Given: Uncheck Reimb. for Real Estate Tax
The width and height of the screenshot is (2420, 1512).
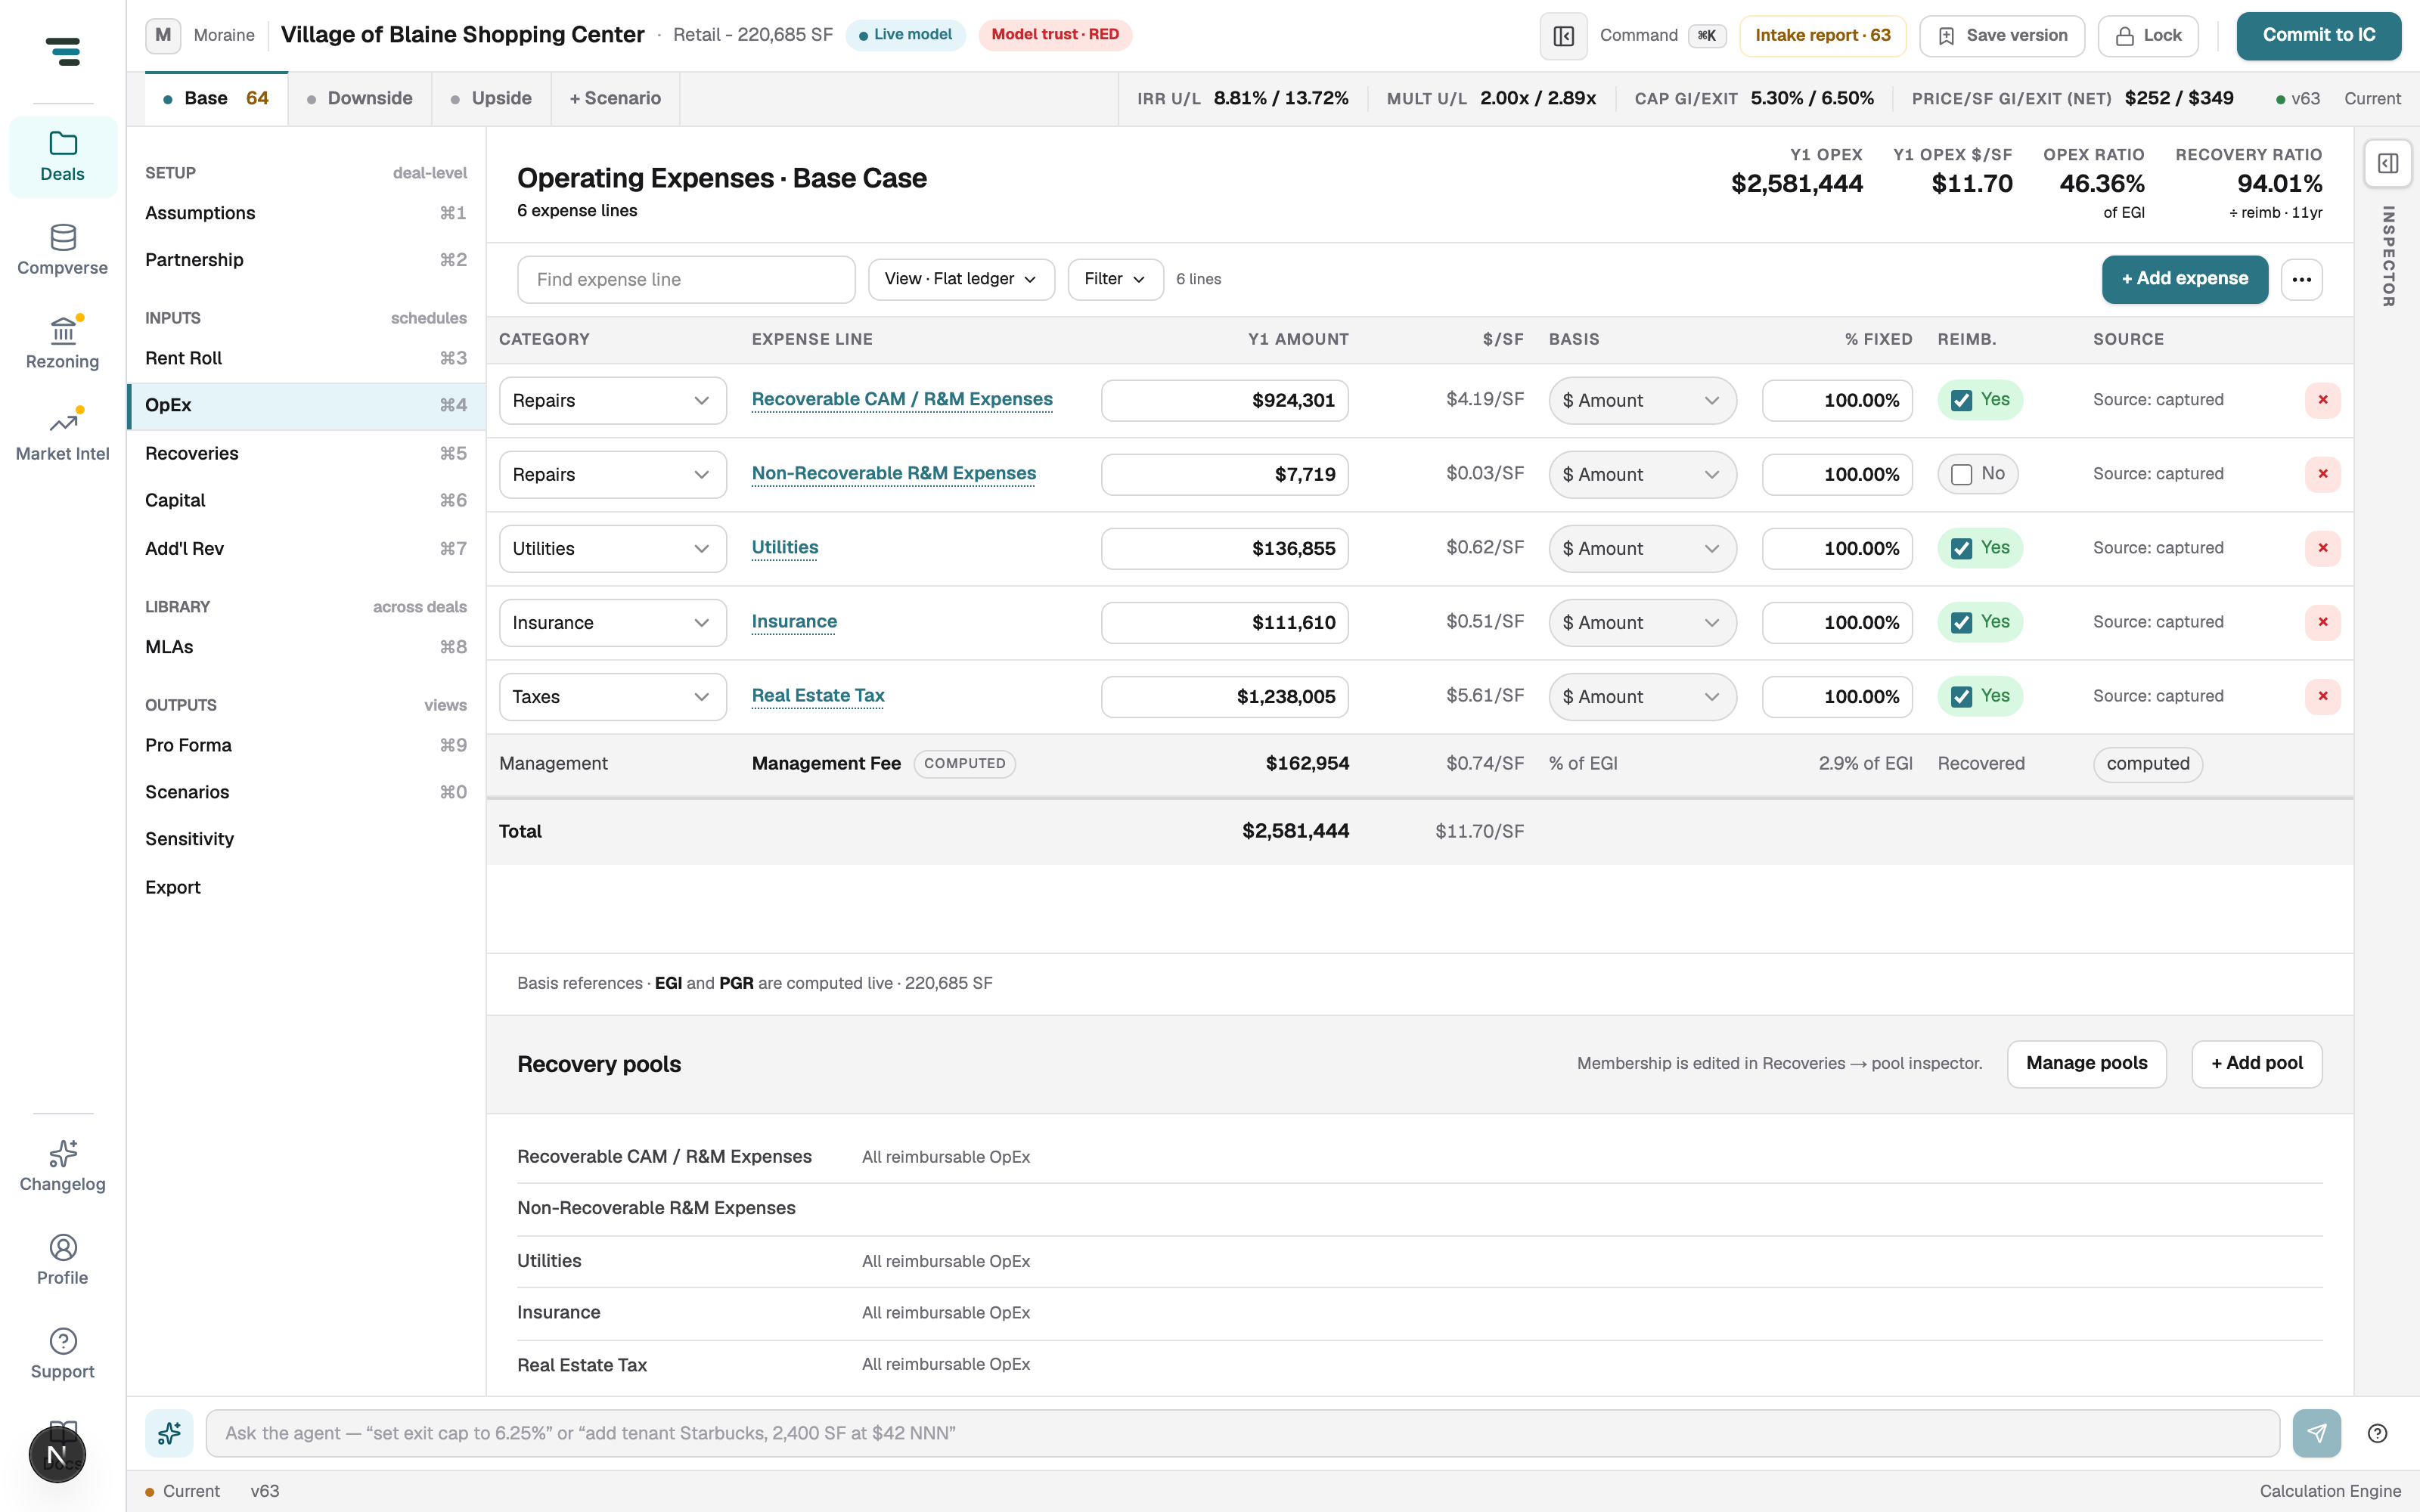Looking at the screenshot, I should click(x=1961, y=696).
